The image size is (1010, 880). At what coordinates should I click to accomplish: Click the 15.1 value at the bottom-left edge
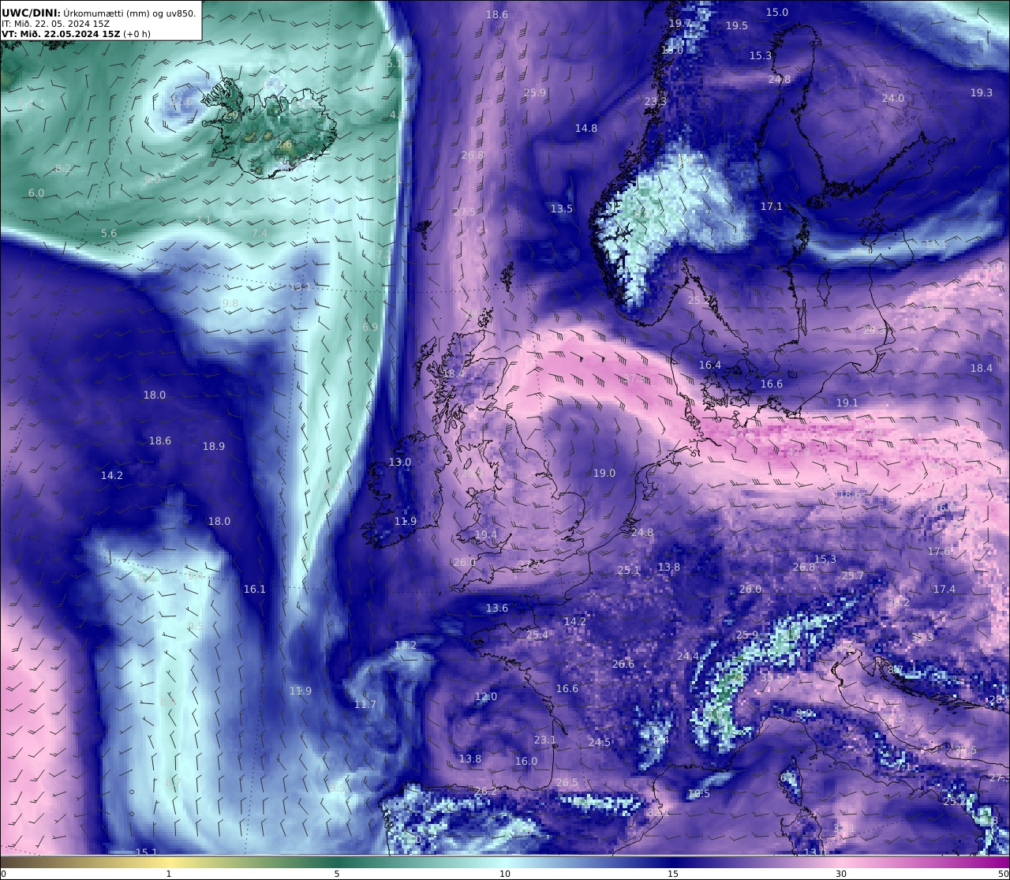click(147, 852)
